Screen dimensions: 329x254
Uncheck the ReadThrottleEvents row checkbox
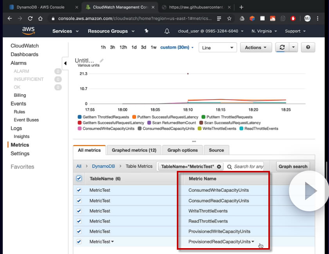pos(79,221)
